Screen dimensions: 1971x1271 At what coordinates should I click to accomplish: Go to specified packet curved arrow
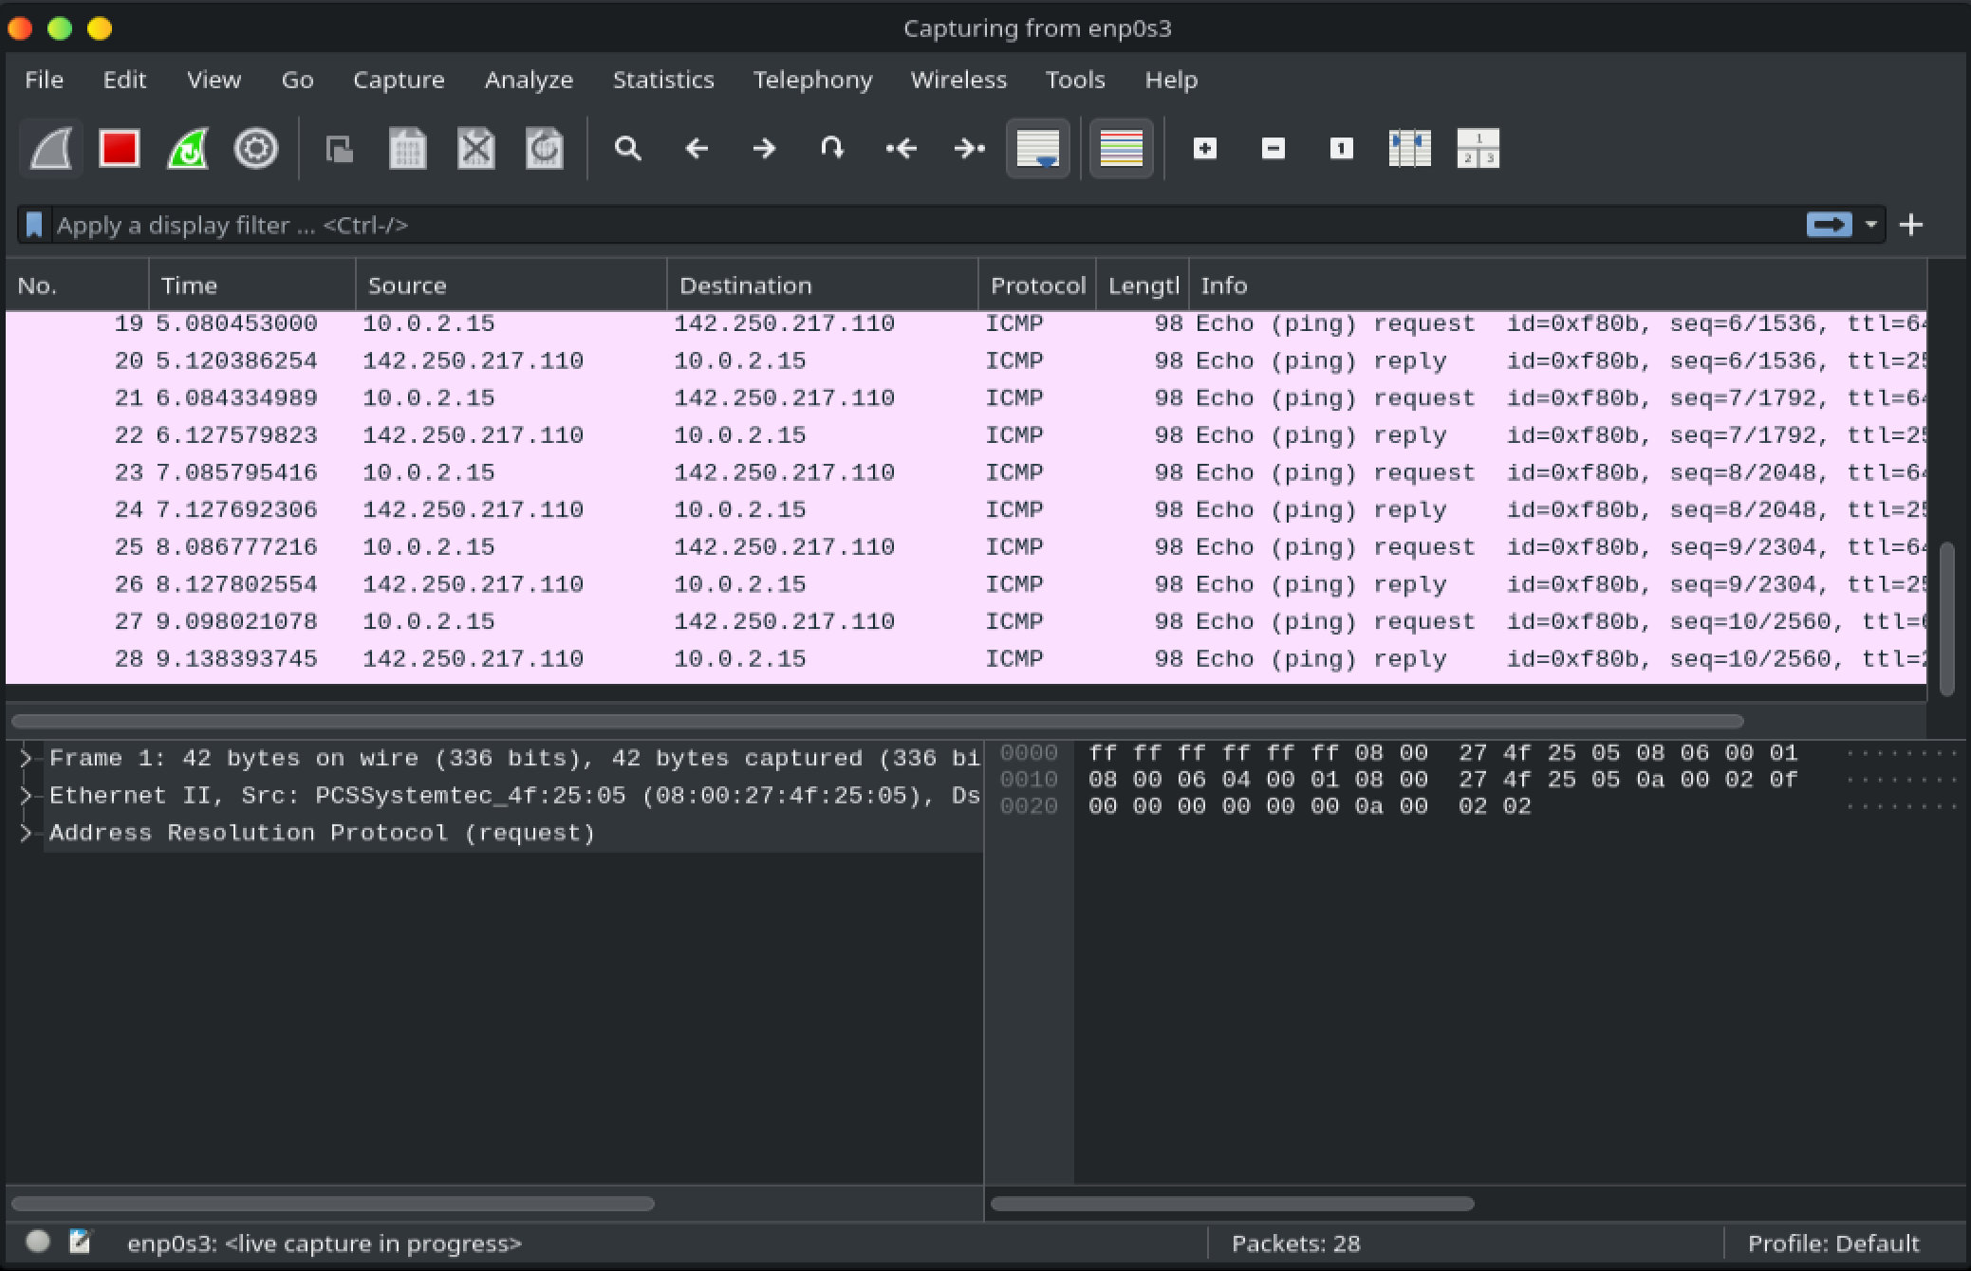click(832, 149)
